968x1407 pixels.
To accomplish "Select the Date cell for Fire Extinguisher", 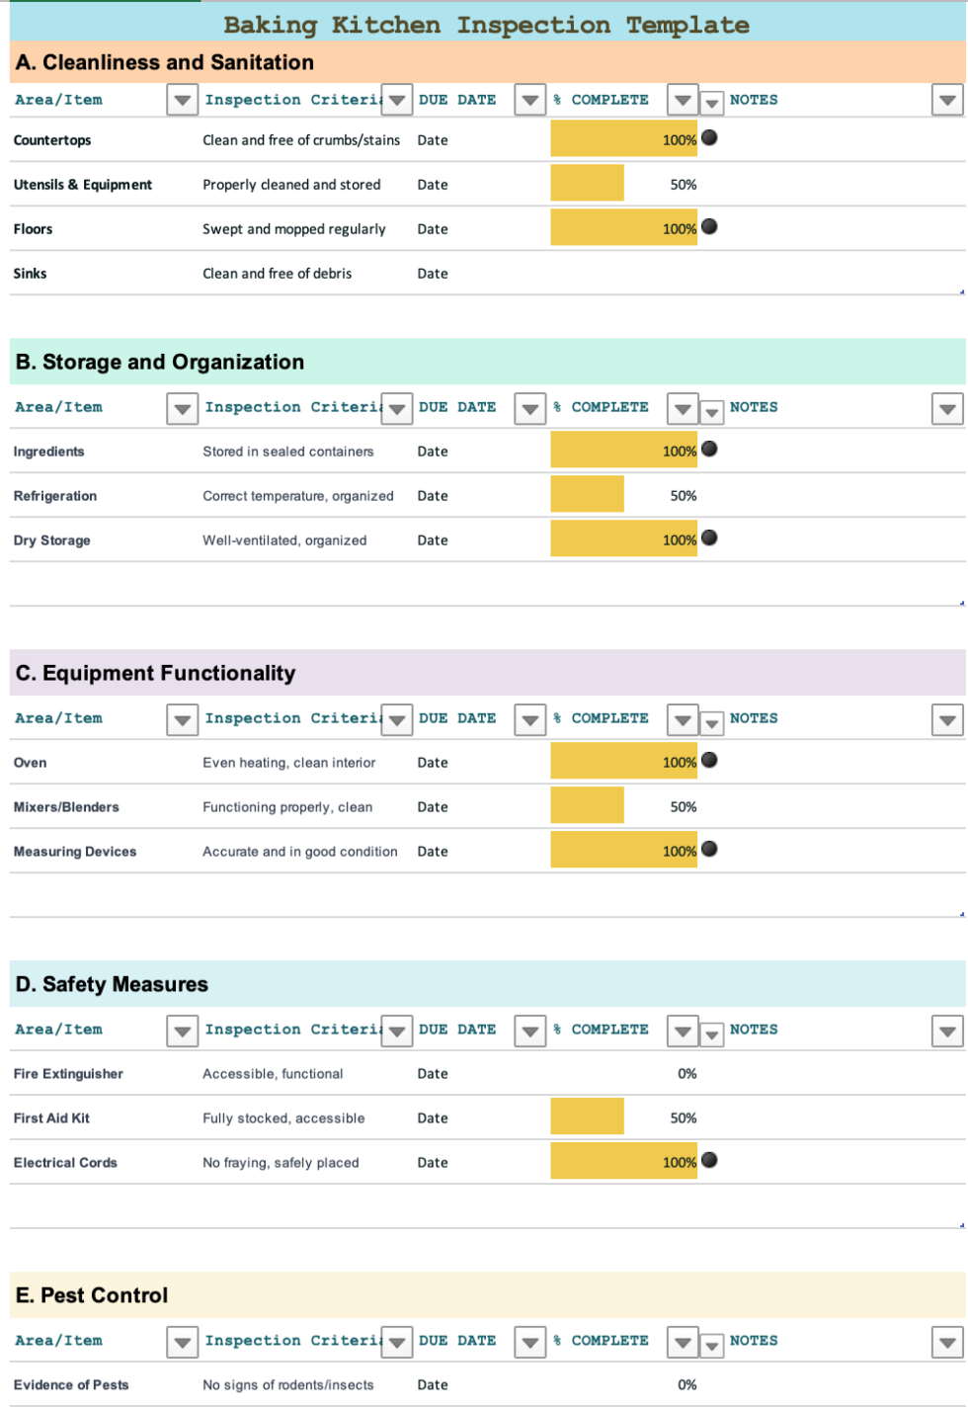I will click(x=433, y=1074).
